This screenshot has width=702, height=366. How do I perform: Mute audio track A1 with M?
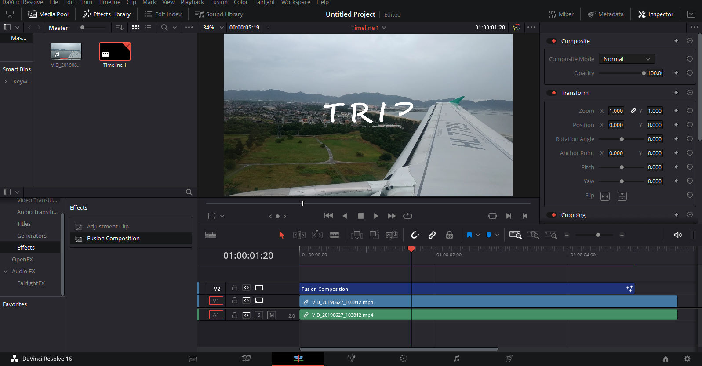[x=272, y=315]
